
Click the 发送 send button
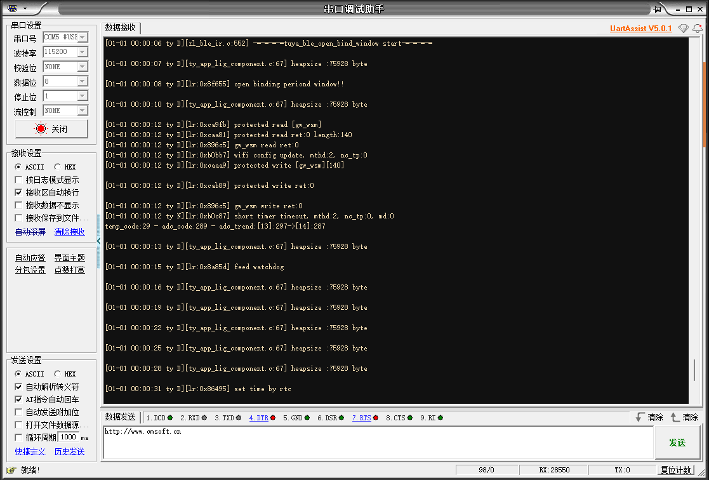677,443
